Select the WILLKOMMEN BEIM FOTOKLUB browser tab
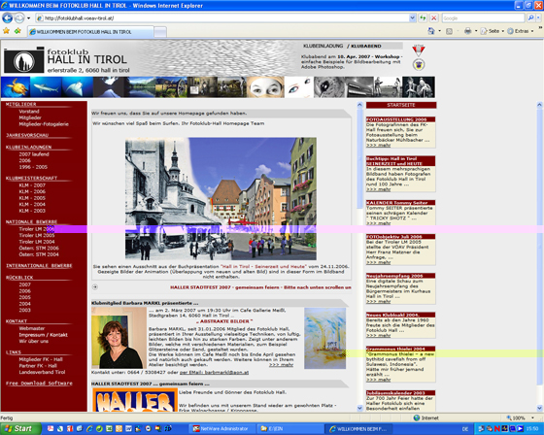 [x=90, y=32]
